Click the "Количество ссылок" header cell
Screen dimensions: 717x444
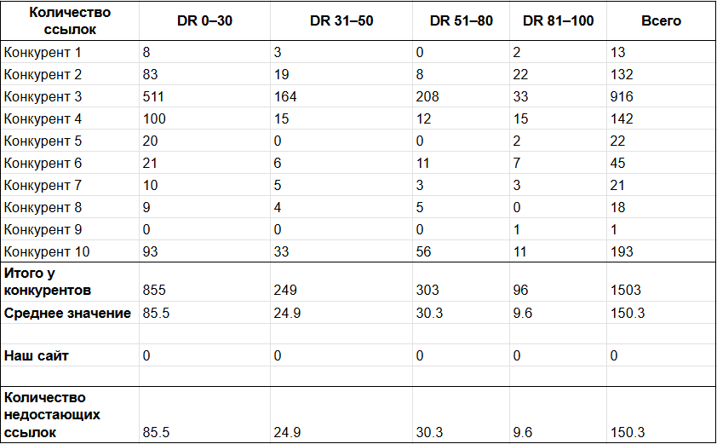[x=70, y=20]
